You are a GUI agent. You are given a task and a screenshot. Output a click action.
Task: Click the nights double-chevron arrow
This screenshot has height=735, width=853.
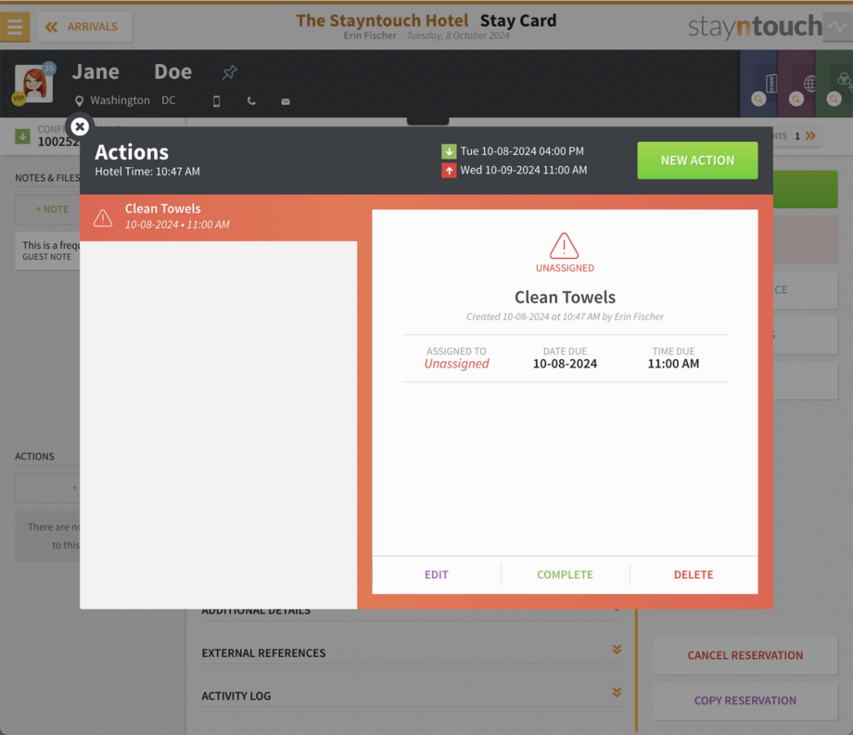[x=810, y=136]
